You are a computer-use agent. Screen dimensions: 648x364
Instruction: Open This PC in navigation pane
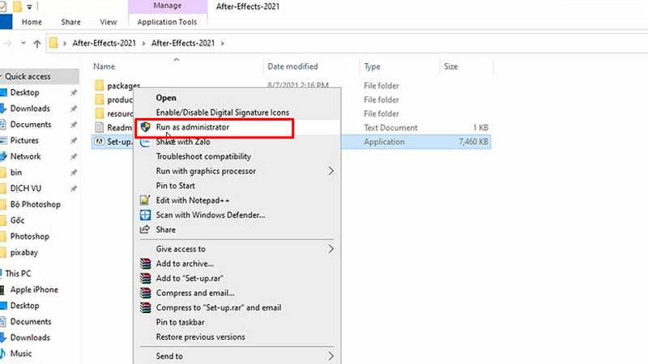[18, 273]
